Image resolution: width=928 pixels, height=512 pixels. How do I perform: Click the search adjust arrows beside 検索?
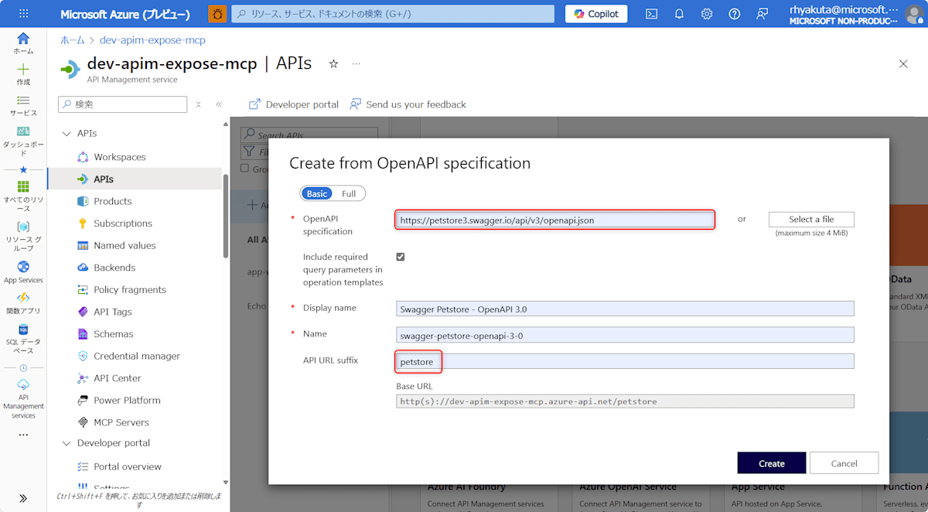(x=198, y=104)
